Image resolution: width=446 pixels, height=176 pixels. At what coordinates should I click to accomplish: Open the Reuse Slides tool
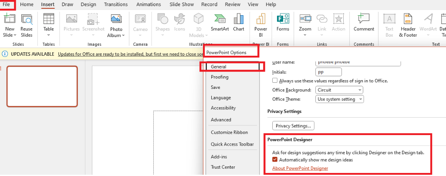27,26
